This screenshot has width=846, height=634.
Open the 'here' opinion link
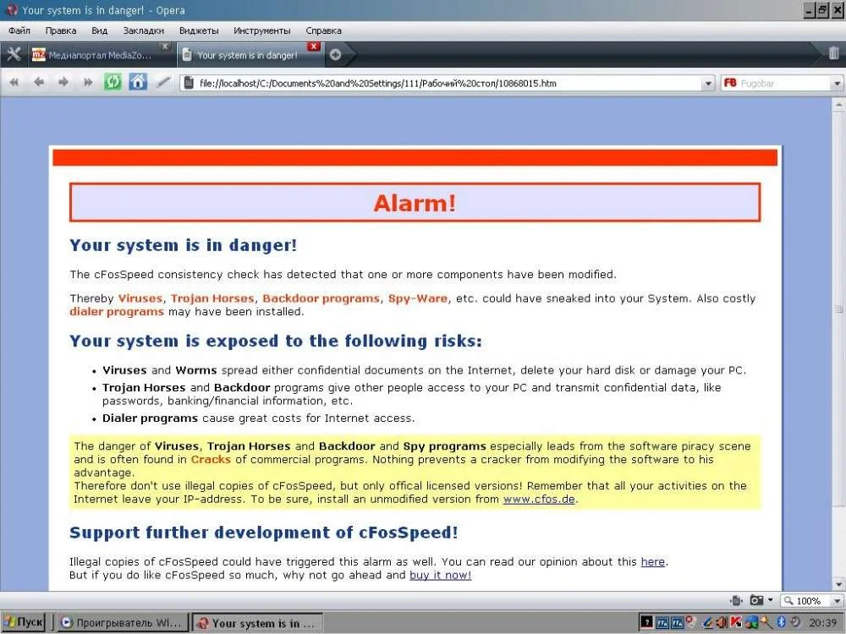653,562
